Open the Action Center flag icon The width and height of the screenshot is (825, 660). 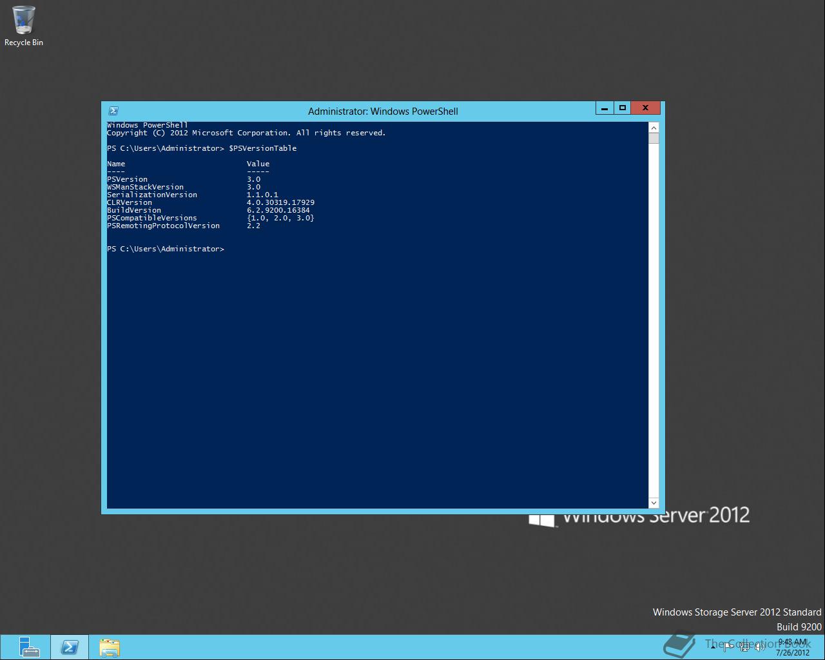pos(729,647)
